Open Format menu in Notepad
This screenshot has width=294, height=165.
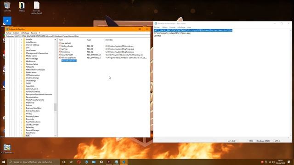pos(172,27)
